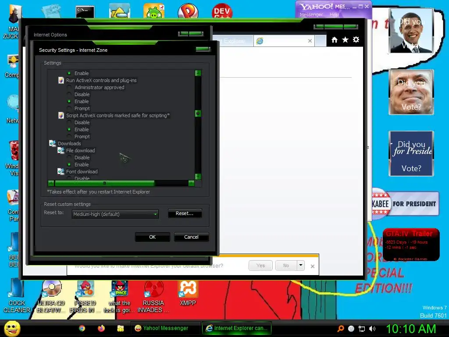Close the Internet Explorer tab
Image resolution: width=449 pixels, height=337 pixels.
(310, 41)
